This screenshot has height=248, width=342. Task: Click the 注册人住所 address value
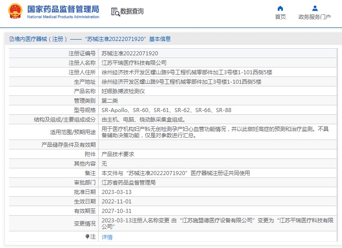[187, 72]
